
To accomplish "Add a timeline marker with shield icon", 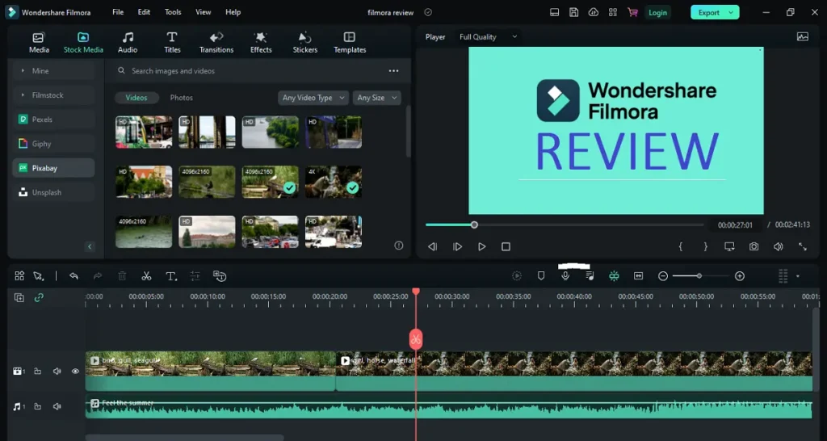I will [540, 276].
